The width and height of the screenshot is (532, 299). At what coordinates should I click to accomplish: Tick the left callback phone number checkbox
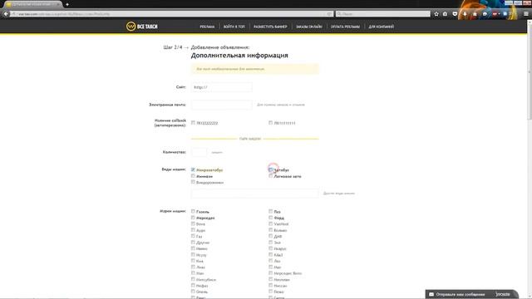coord(193,123)
